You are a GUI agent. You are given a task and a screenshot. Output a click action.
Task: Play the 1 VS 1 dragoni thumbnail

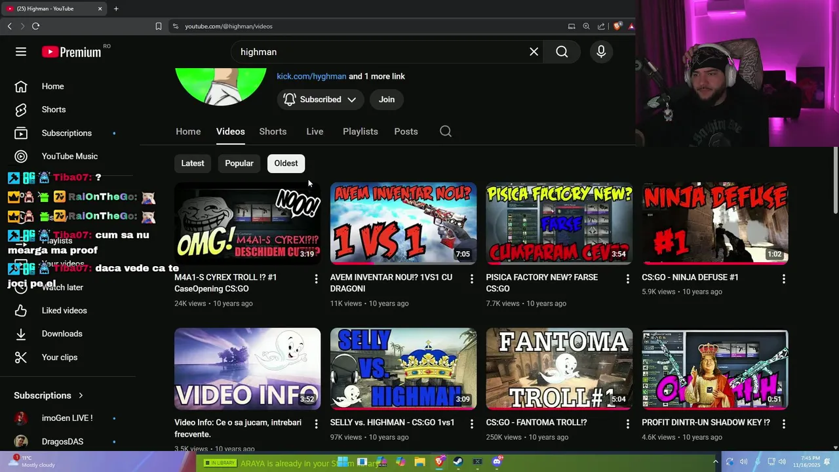(x=403, y=224)
